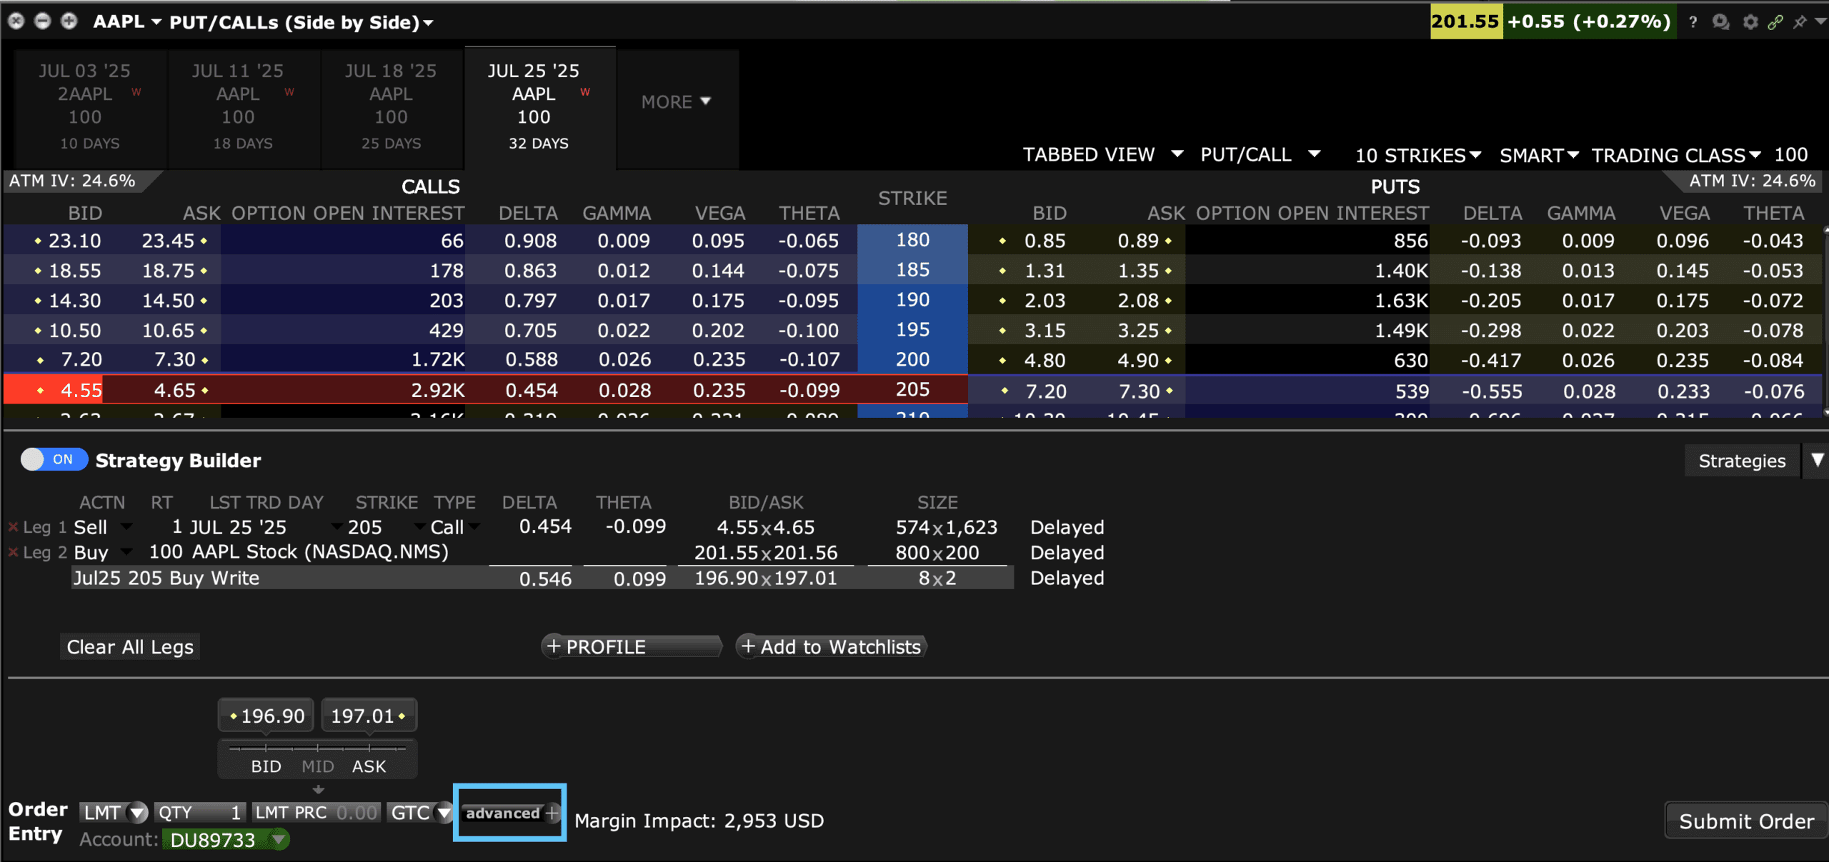Open the GTC time-in-force dropdown
The height and width of the screenshot is (862, 1829).
coord(444,813)
